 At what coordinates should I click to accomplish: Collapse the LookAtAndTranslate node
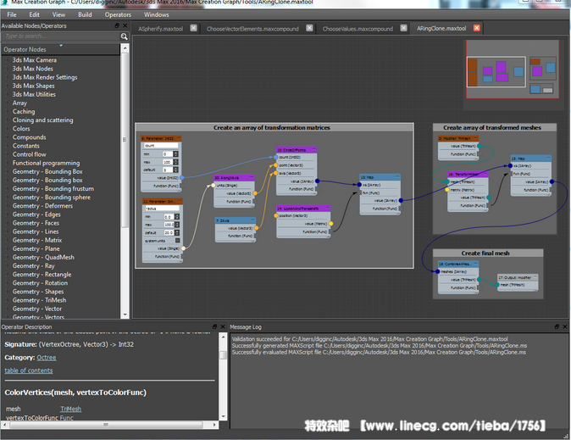327,209
